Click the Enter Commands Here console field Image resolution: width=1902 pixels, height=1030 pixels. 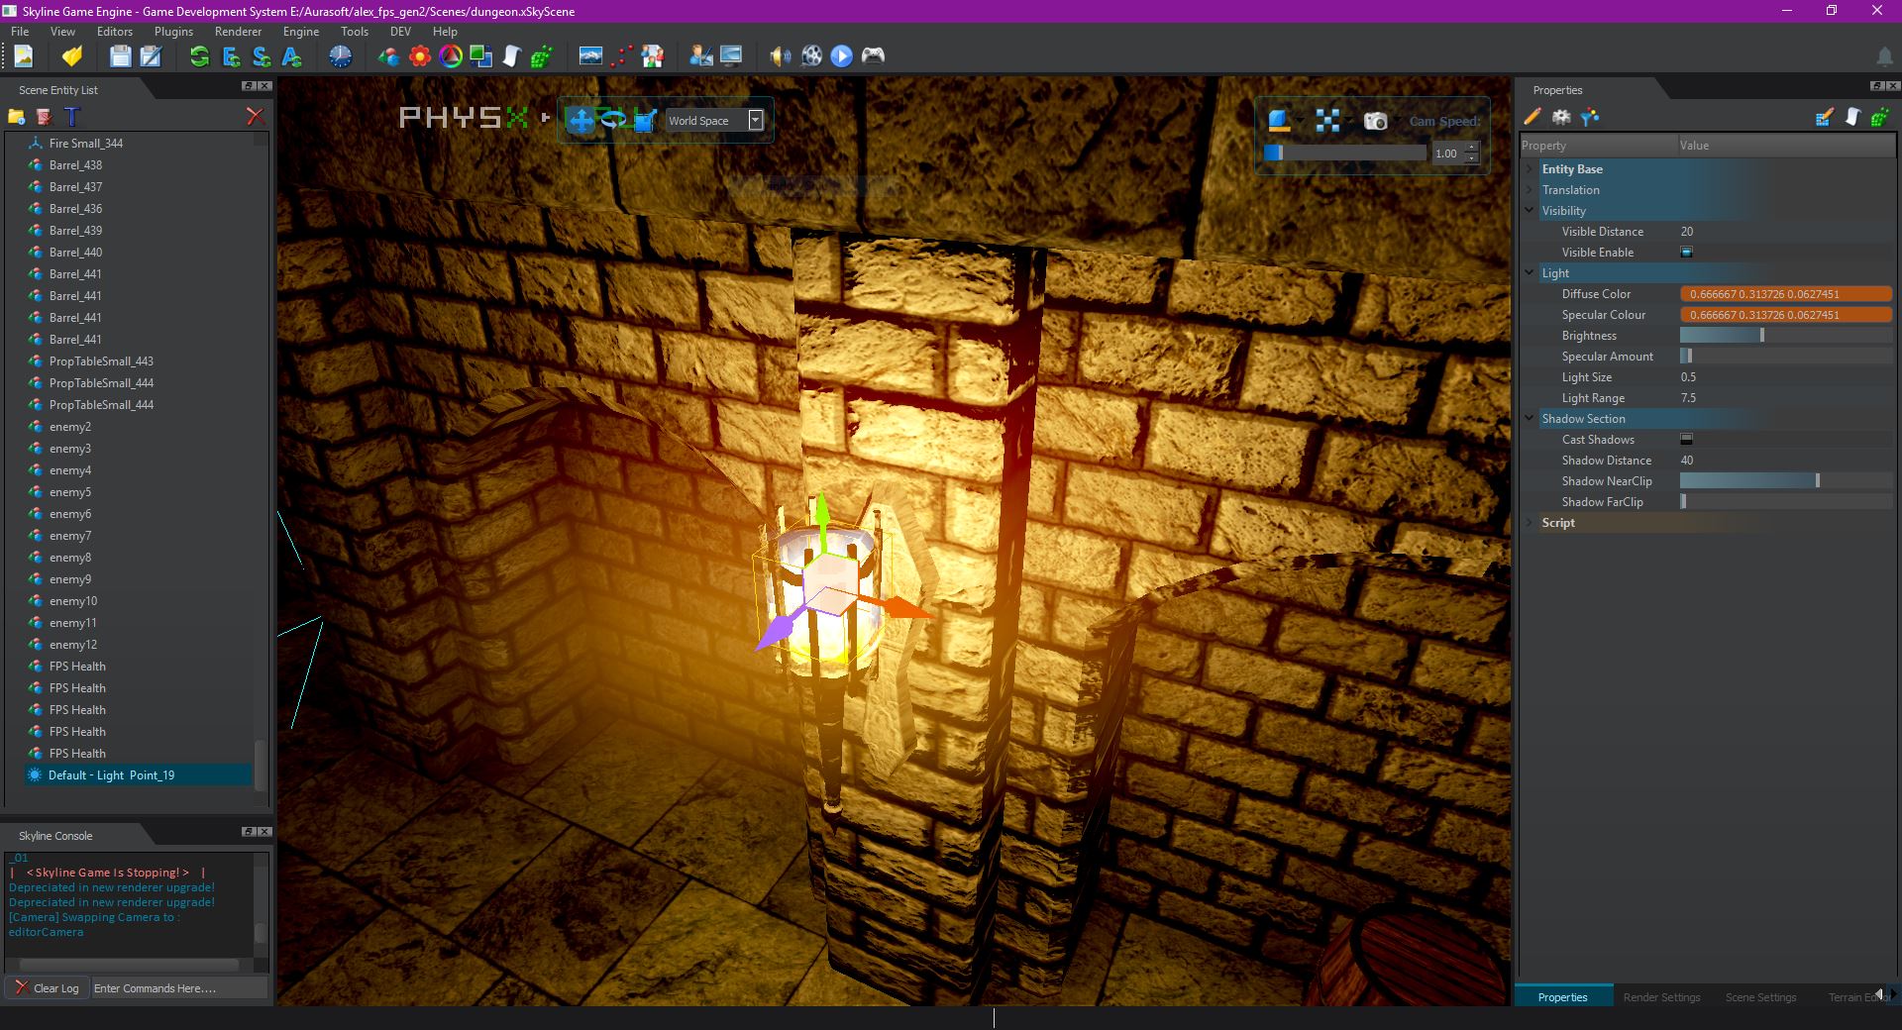pos(179,988)
